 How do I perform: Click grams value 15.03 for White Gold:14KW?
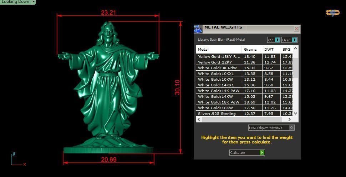250,97
